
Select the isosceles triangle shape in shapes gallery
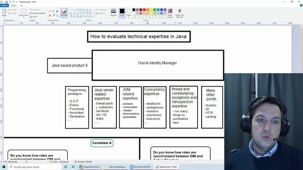point(90,10)
